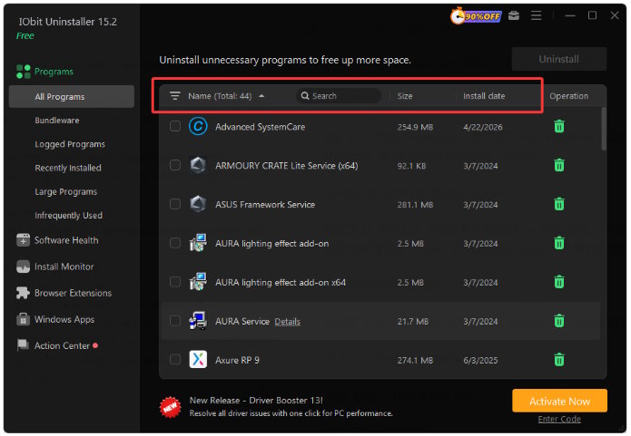Click the 92.1 KB size value

point(411,166)
